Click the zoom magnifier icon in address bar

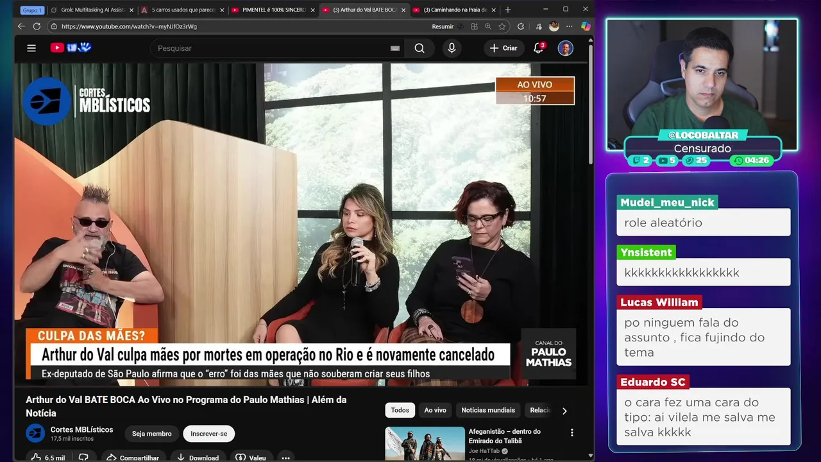[488, 26]
